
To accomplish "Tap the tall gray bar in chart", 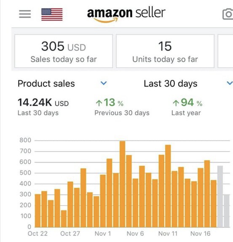I will click(220, 197).
